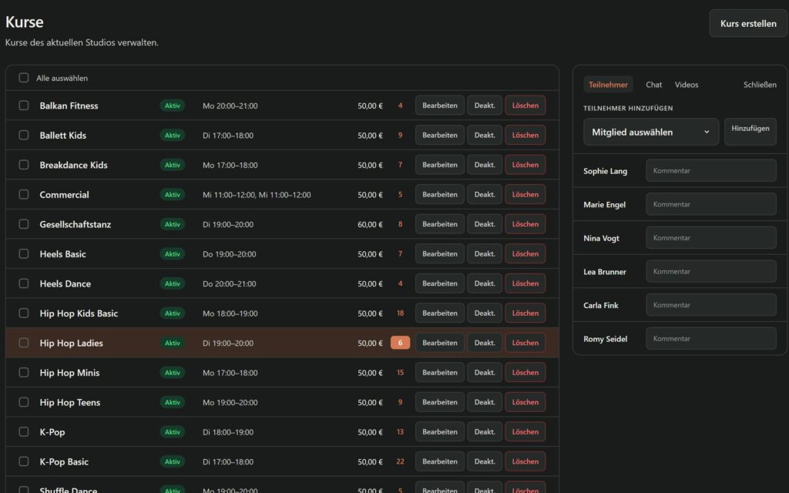Viewport: 789px width, 493px height.
Task: Select the Balkan Fitness row checkbox
Action: pyautogui.click(x=24, y=105)
